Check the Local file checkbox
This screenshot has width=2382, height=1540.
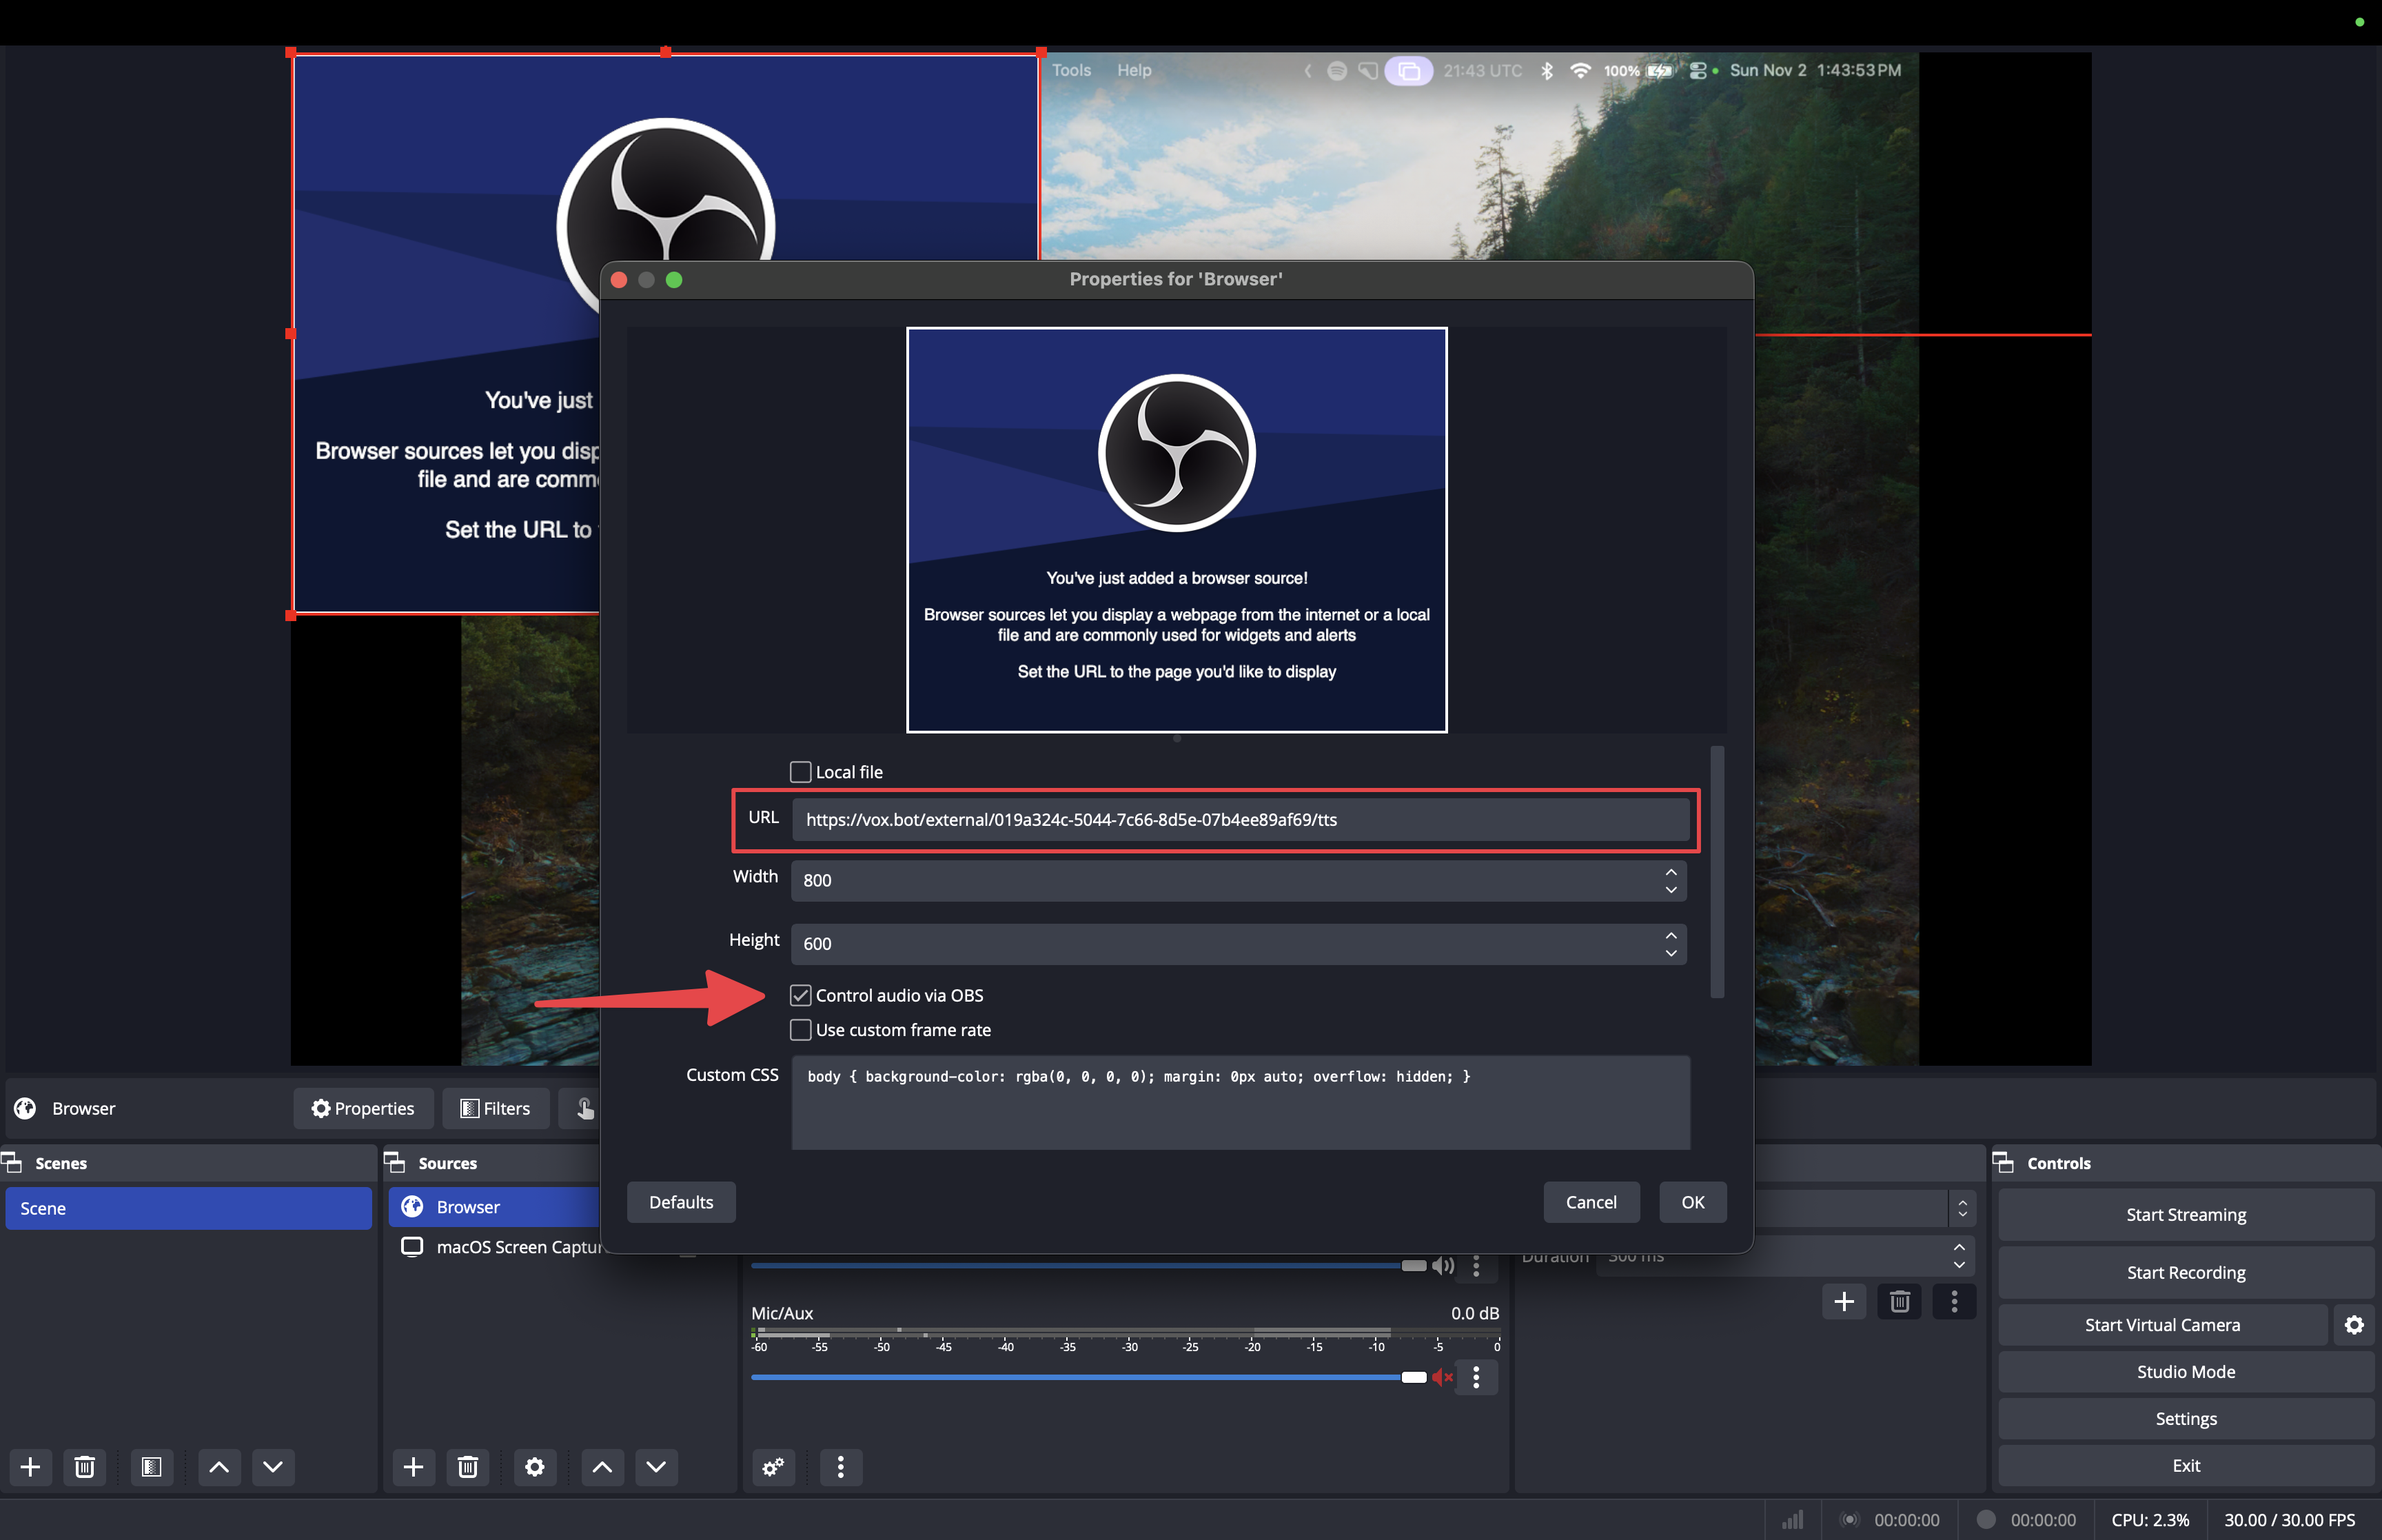[x=800, y=771]
